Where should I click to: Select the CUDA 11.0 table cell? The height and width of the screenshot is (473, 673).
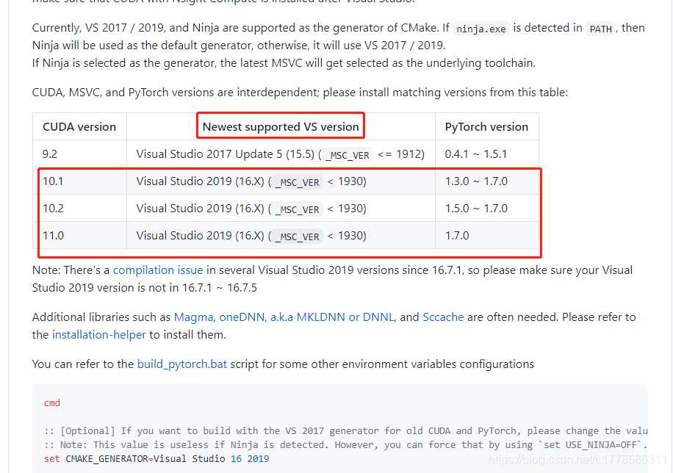(x=79, y=235)
